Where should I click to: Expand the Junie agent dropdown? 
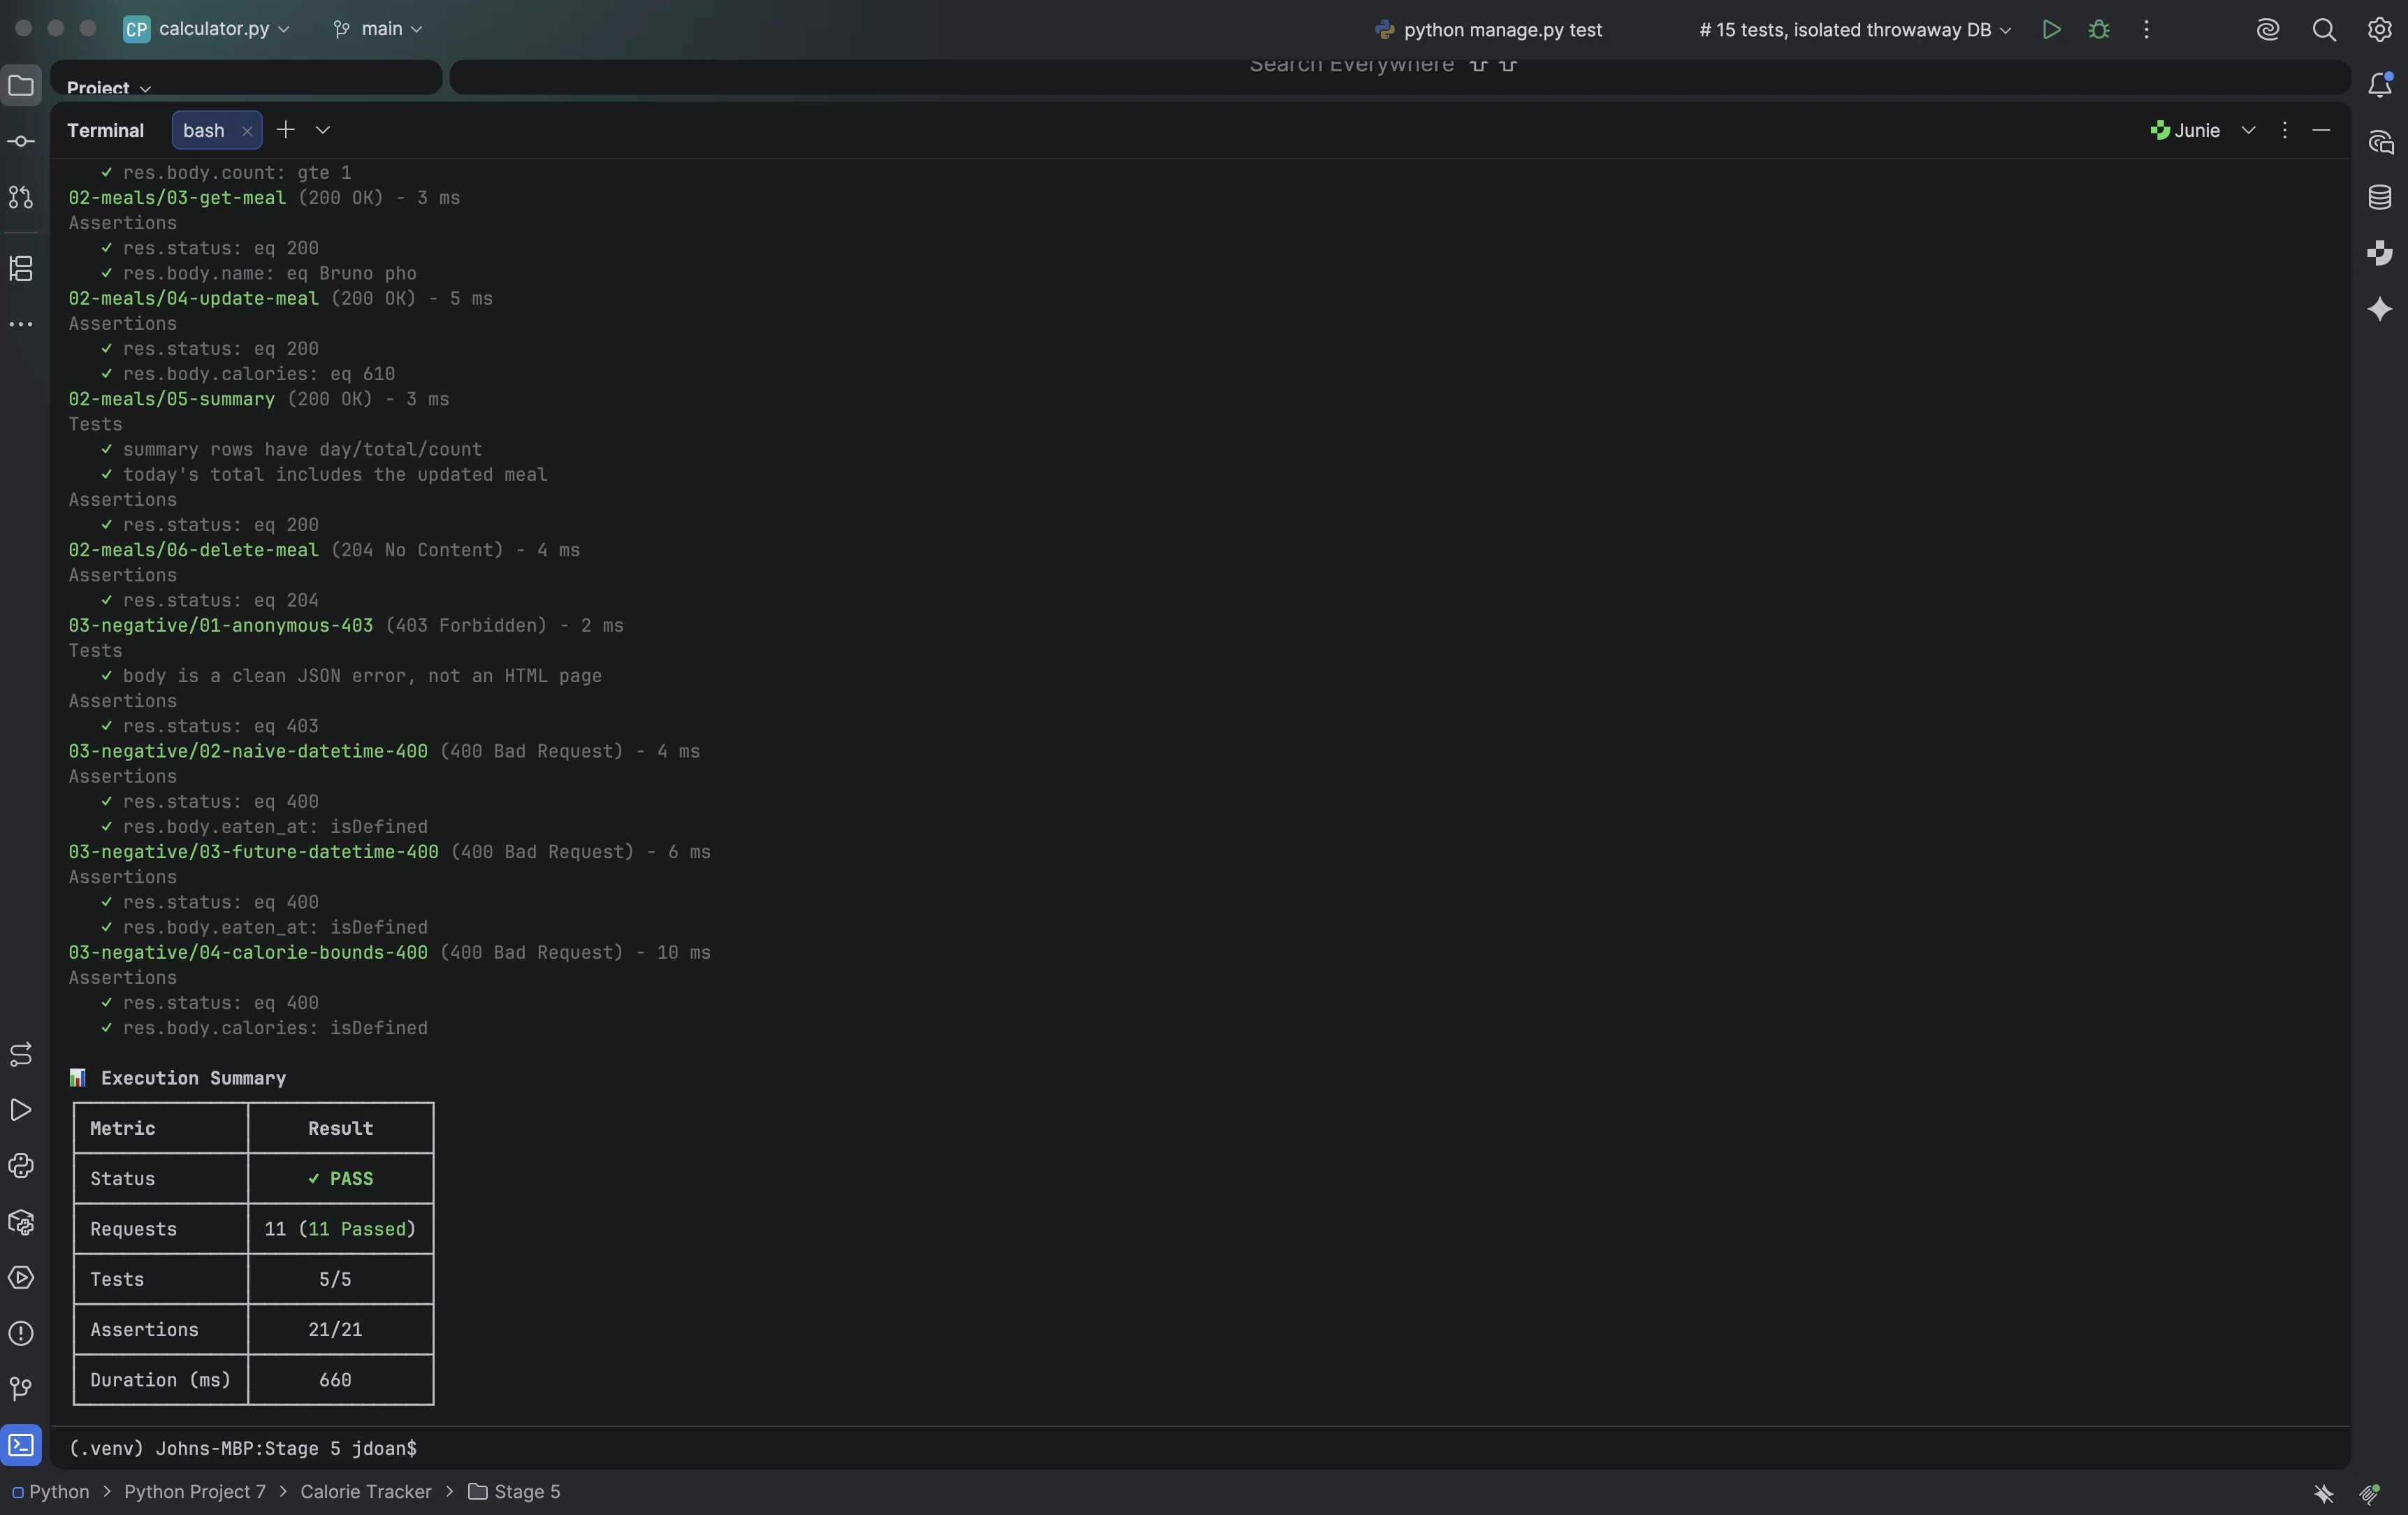(x=2248, y=130)
